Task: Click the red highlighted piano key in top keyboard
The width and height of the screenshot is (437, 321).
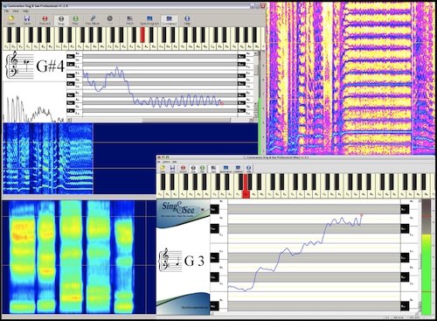Action: pyautogui.click(x=142, y=34)
